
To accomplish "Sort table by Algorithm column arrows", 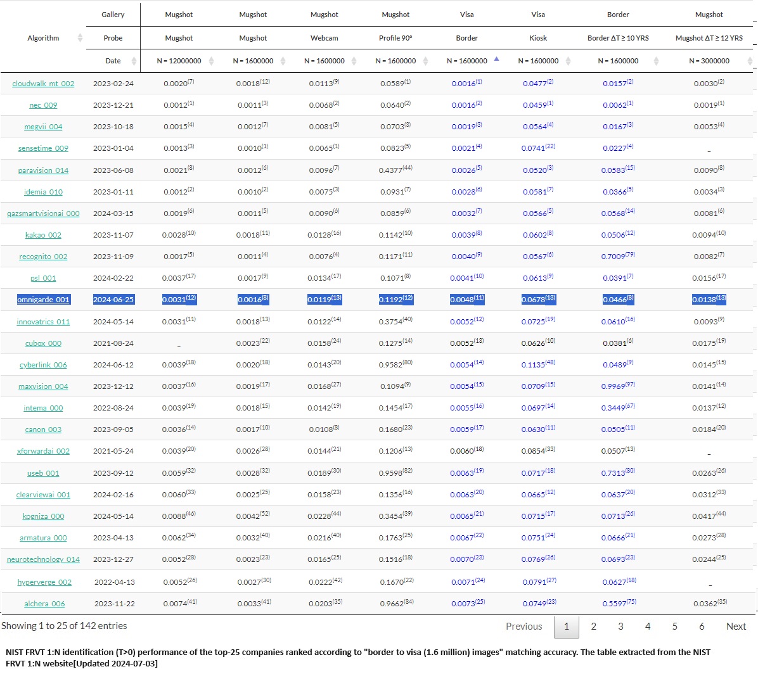I will 80,38.
